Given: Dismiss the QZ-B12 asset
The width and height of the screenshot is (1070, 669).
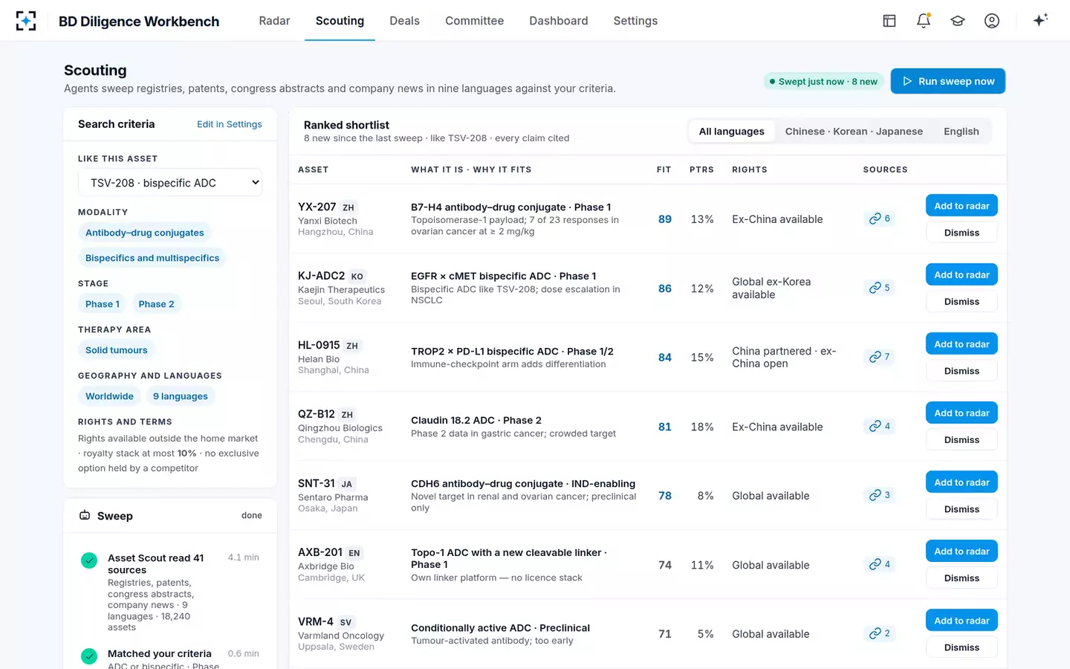Looking at the screenshot, I should tap(962, 440).
